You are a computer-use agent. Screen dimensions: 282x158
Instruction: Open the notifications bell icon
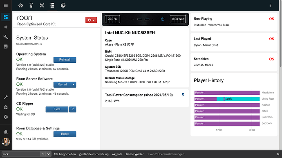[x=6, y=132]
